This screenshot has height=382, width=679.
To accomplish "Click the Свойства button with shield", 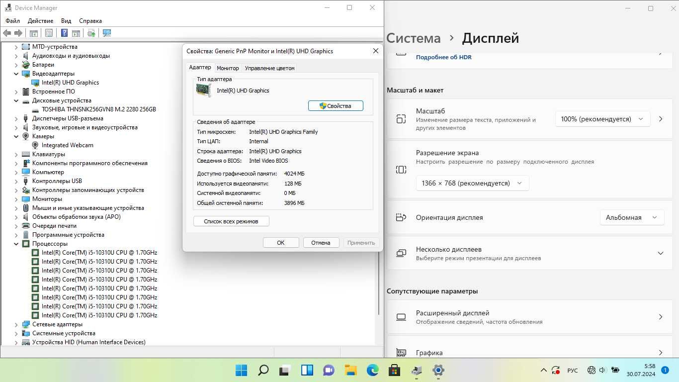I will [x=336, y=106].
